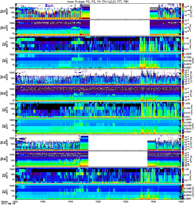Click the 'the fff 64 scm3' axis label

click(4, 159)
